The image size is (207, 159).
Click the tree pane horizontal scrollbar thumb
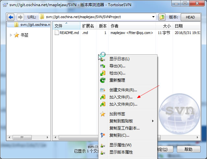pos(22,137)
